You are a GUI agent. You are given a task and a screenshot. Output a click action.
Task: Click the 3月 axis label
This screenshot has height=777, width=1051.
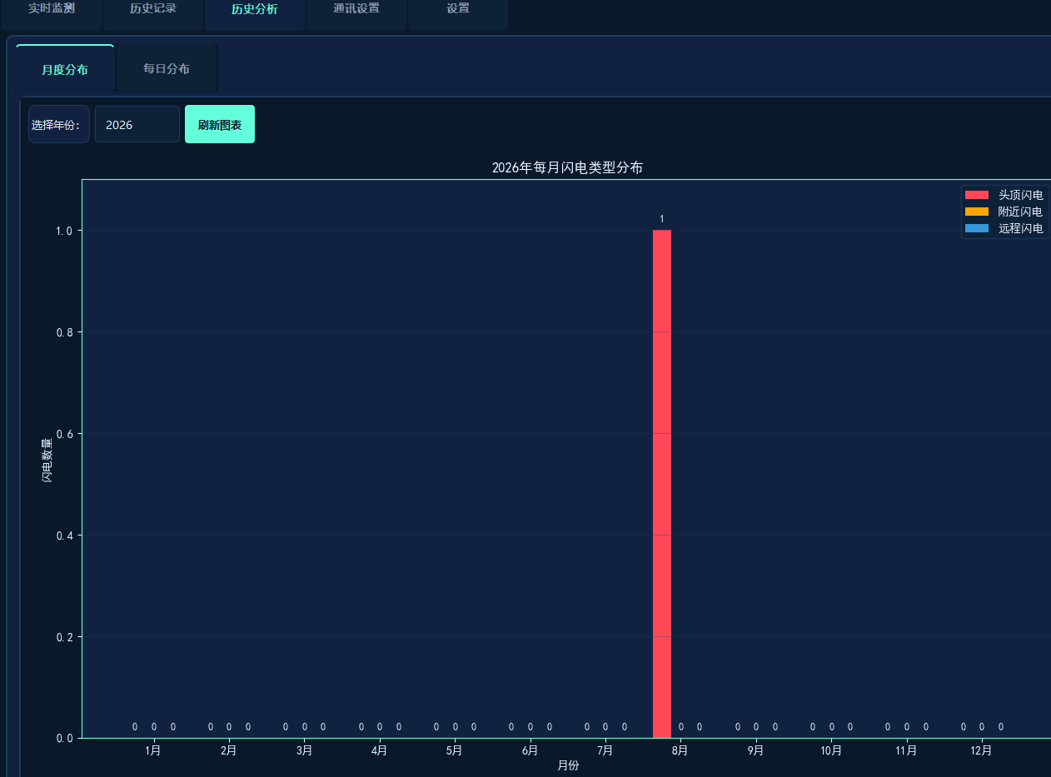pos(304,750)
